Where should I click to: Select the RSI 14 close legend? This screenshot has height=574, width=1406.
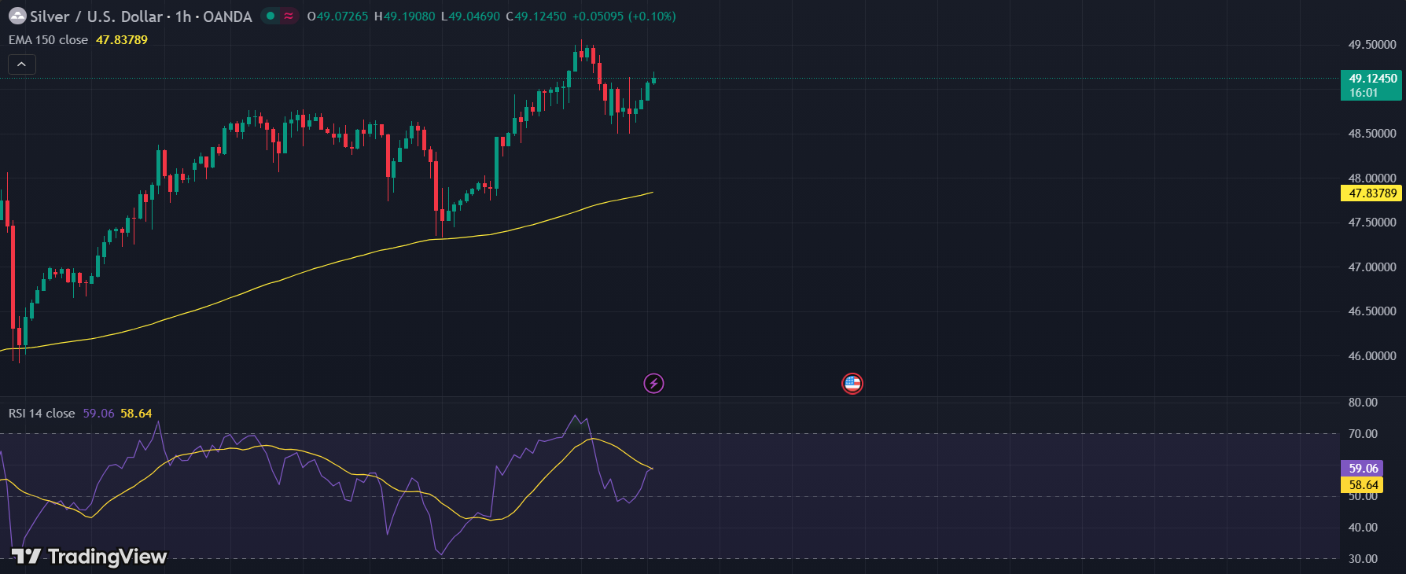pos(42,414)
